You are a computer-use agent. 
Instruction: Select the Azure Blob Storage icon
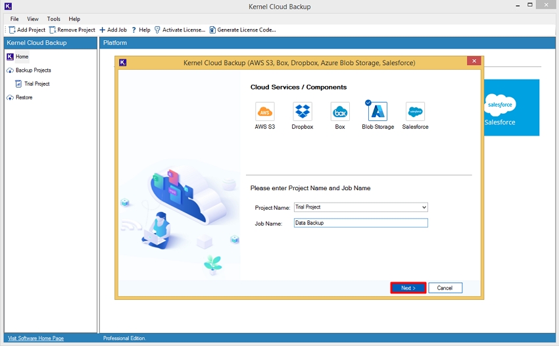(377, 112)
